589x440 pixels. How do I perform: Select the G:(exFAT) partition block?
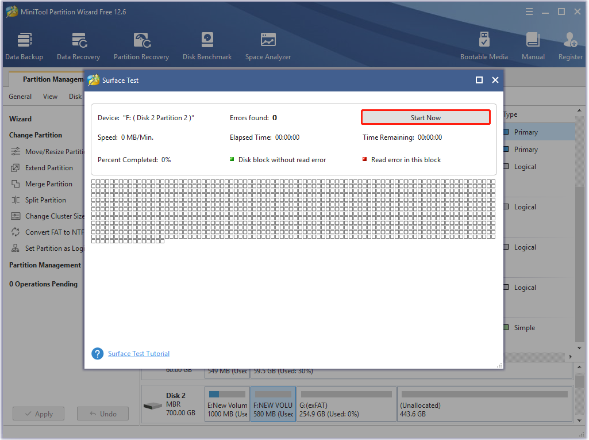click(347, 404)
